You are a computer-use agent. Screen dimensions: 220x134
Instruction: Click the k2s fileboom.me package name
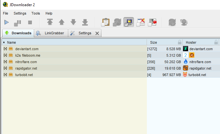click(x=28, y=55)
